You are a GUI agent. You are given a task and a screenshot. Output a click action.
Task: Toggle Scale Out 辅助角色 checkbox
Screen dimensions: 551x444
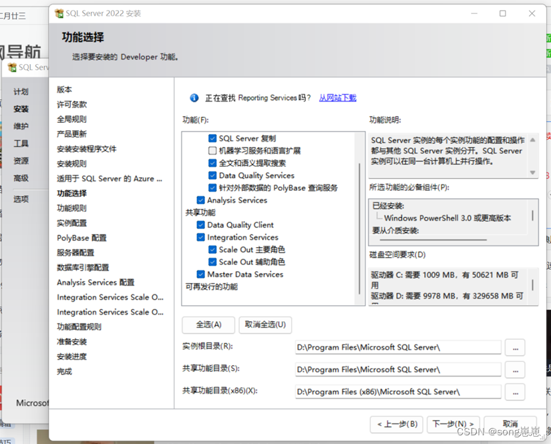click(212, 262)
